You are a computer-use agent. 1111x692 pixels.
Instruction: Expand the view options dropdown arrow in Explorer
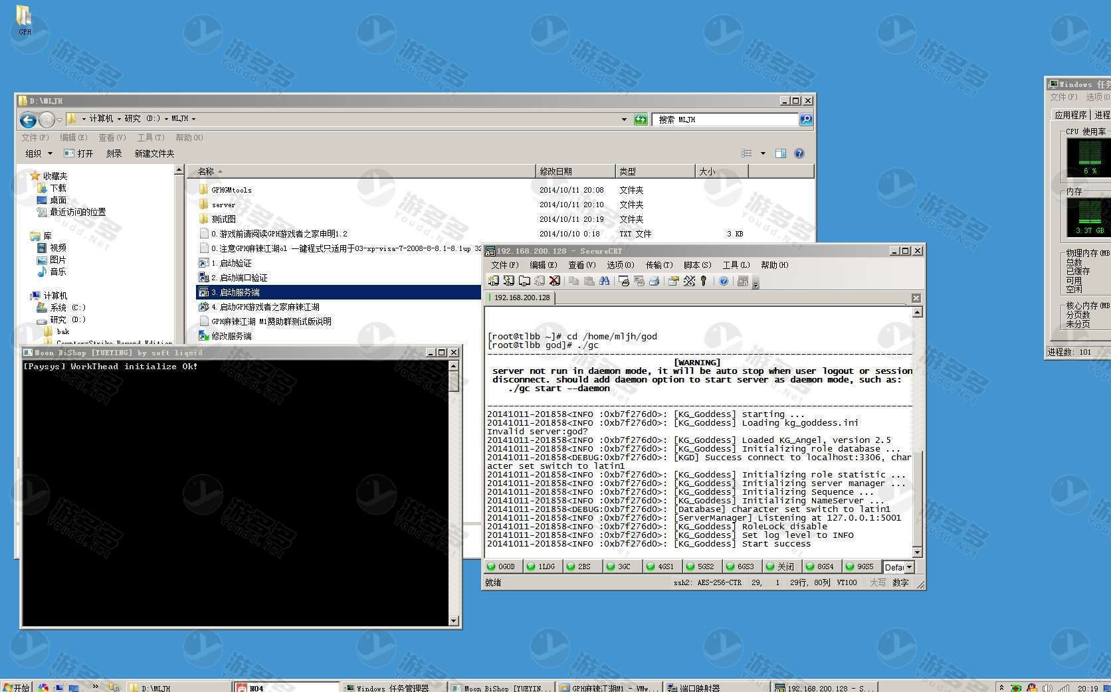tap(763, 153)
